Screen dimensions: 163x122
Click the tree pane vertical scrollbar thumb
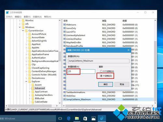coord(60,56)
